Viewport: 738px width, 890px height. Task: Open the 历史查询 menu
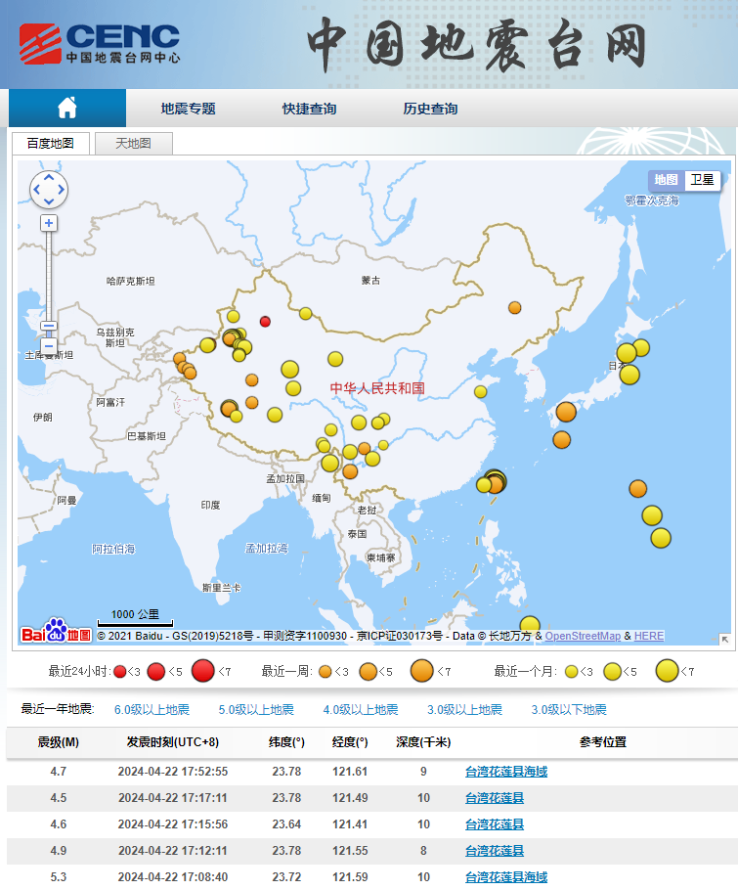(430, 109)
